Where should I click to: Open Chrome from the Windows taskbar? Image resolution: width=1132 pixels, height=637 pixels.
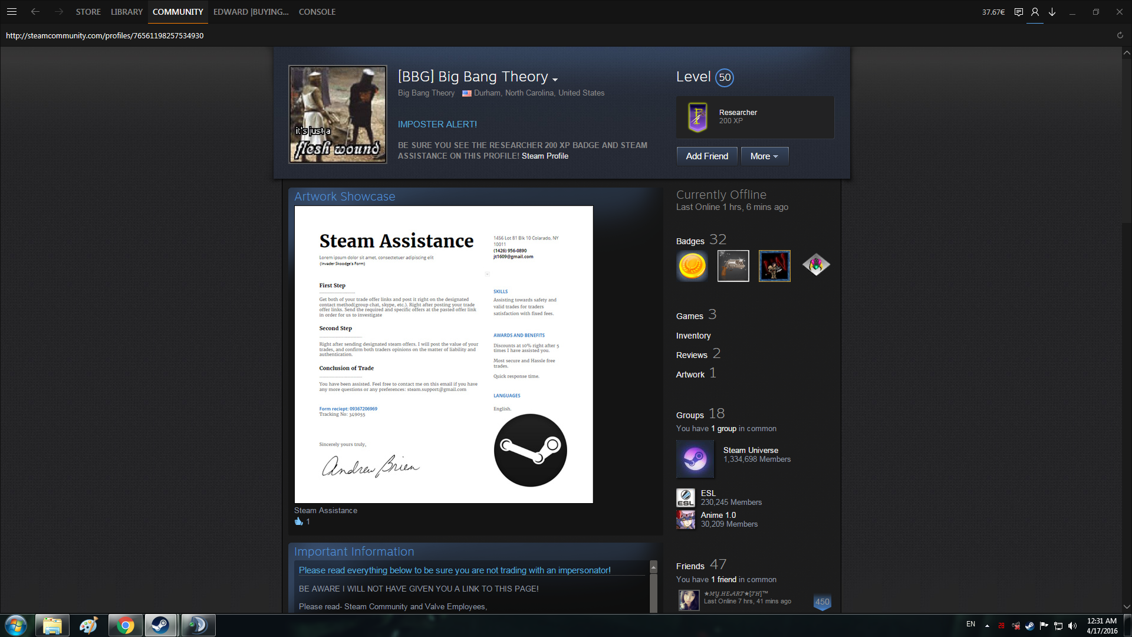pos(125,625)
